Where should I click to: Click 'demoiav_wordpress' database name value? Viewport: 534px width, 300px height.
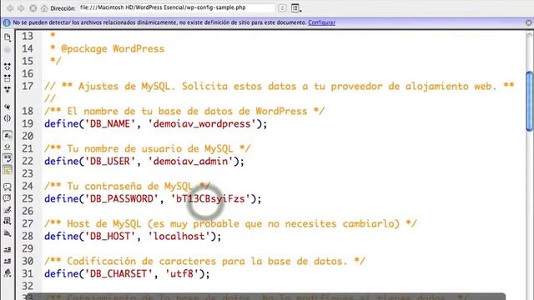point(202,124)
